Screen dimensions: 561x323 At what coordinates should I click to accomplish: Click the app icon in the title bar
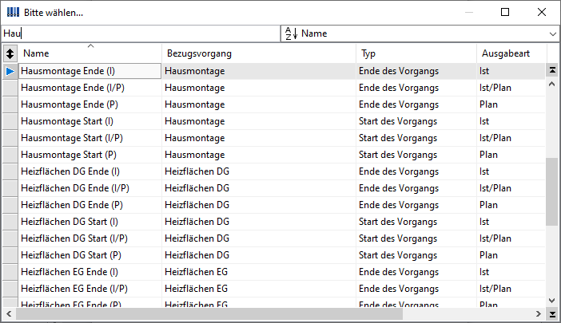(x=13, y=13)
